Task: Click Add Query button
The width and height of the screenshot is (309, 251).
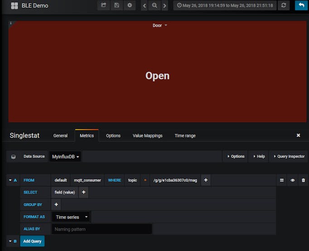Action: (32, 241)
